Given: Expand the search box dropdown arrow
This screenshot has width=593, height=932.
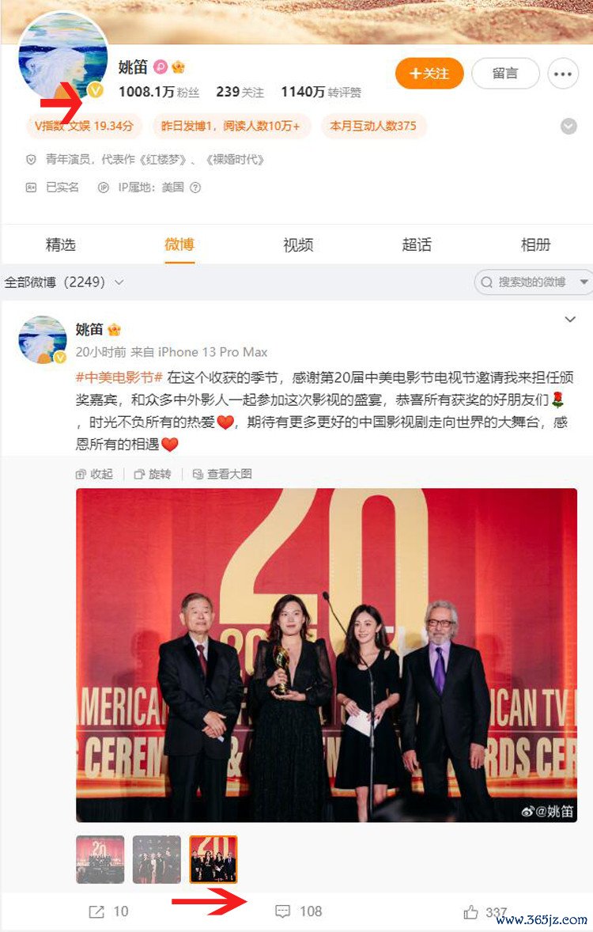Looking at the screenshot, I should coord(584,282).
